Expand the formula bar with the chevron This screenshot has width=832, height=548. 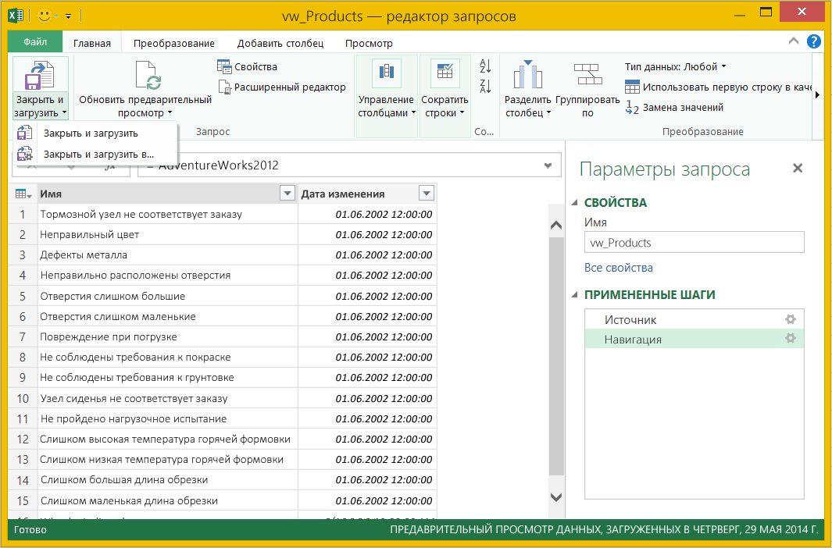click(x=548, y=165)
